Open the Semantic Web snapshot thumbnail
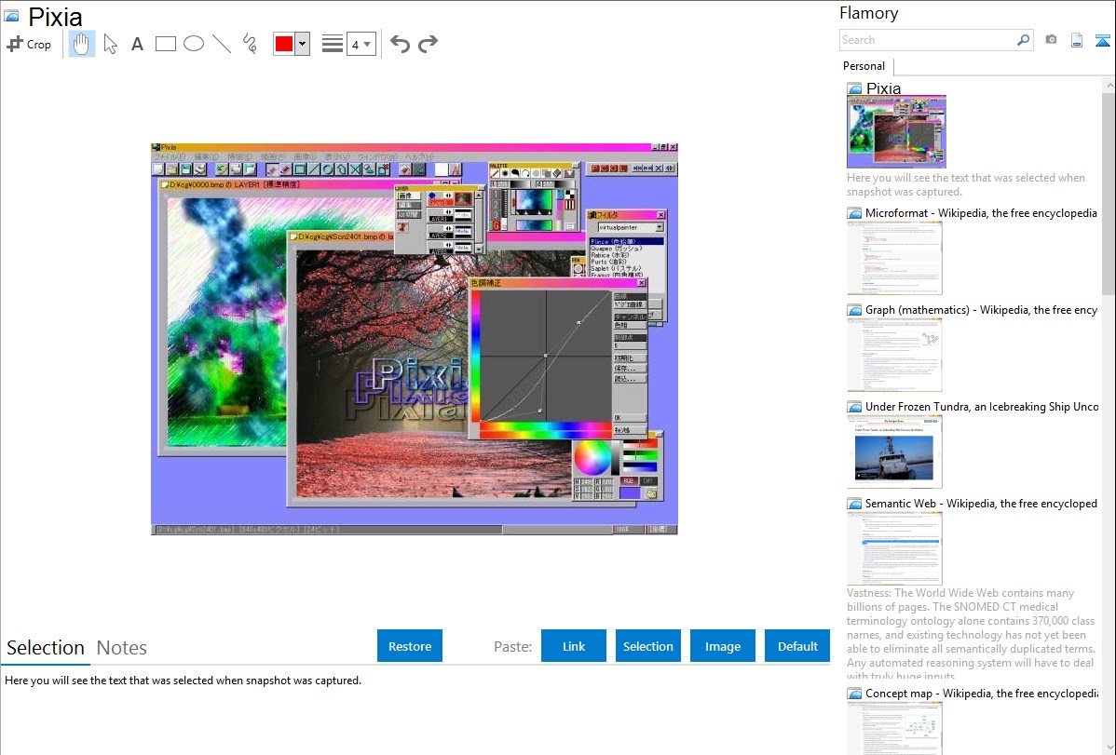 [x=894, y=548]
